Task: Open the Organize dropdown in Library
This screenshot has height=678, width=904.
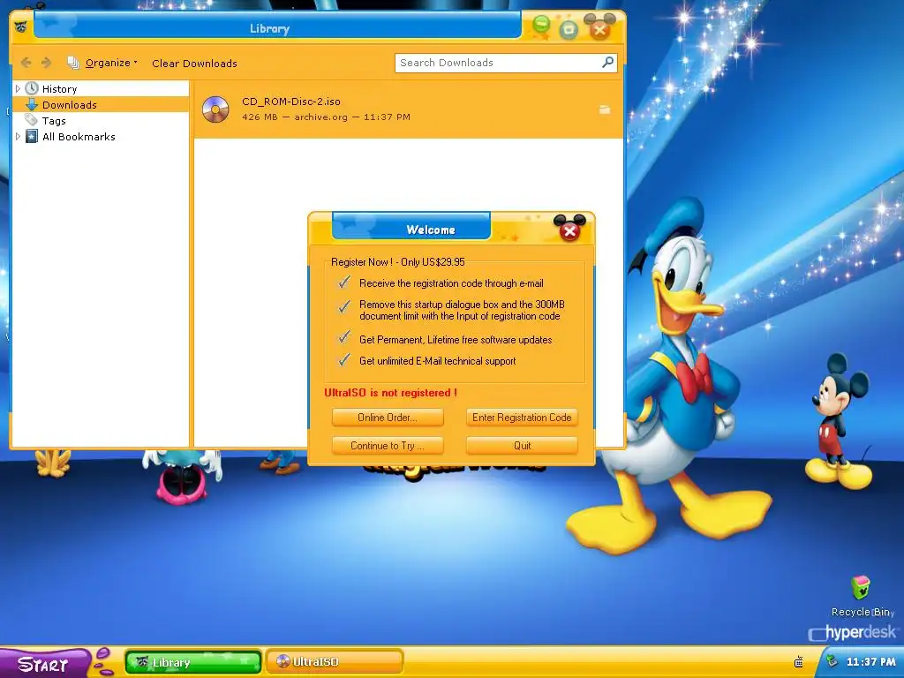Action: click(111, 63)
